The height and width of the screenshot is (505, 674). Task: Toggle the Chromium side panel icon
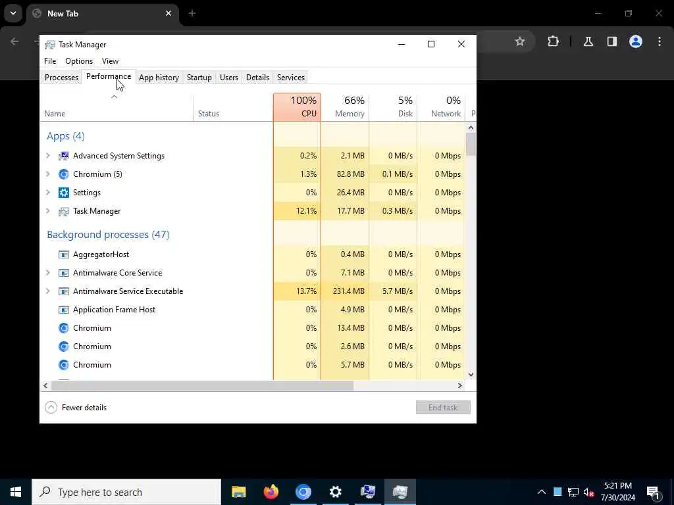point(612,41)
